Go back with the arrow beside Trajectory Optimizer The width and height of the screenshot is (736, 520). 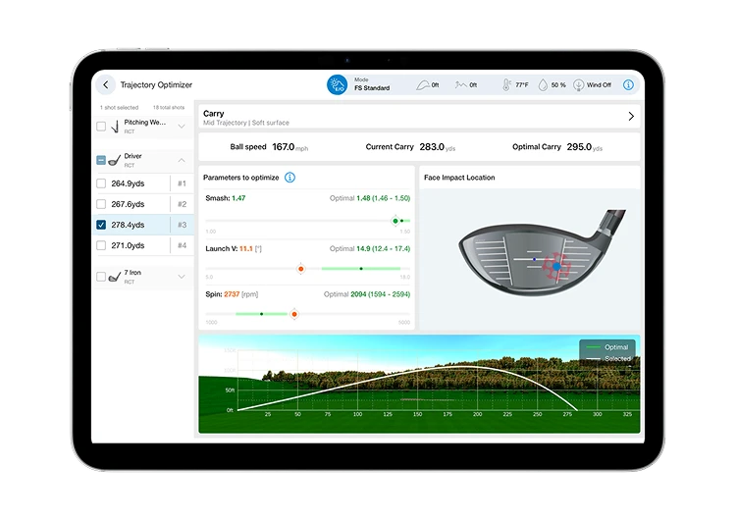pos(106,85)
